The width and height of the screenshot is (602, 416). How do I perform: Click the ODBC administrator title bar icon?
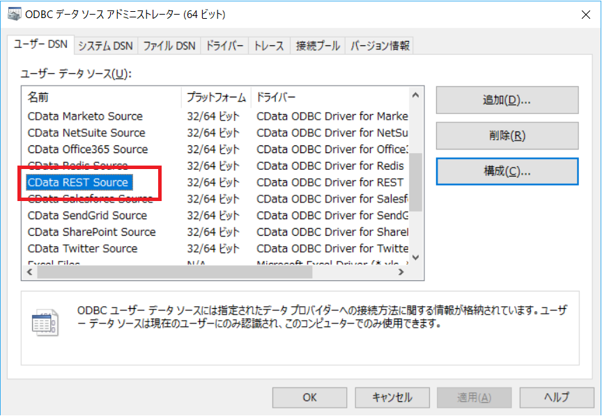pyautogui.click(x=15, y=14)
